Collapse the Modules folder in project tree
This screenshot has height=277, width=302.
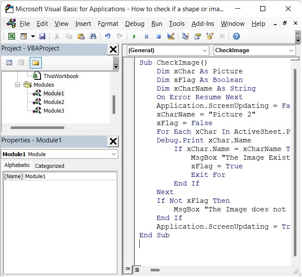point(18,85)
